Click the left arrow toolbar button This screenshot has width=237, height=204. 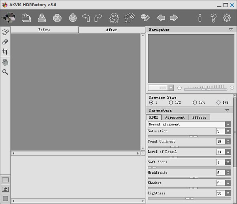pyautogui.click(x=161, y=18)
